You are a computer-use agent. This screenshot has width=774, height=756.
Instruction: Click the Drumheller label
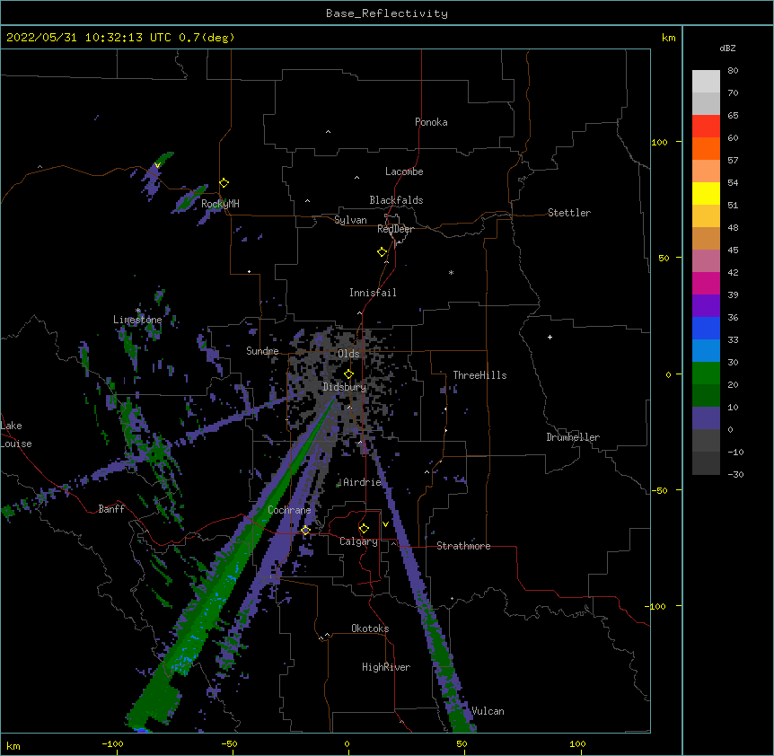573,437
